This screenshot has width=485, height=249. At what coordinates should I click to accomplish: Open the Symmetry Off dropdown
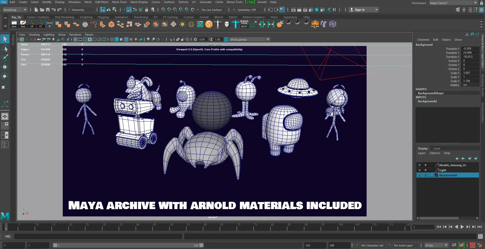(x=249, y=10)
